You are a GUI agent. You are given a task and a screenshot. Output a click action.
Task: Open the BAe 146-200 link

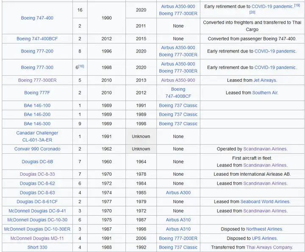pyautogui.click(x=37, y=114)
